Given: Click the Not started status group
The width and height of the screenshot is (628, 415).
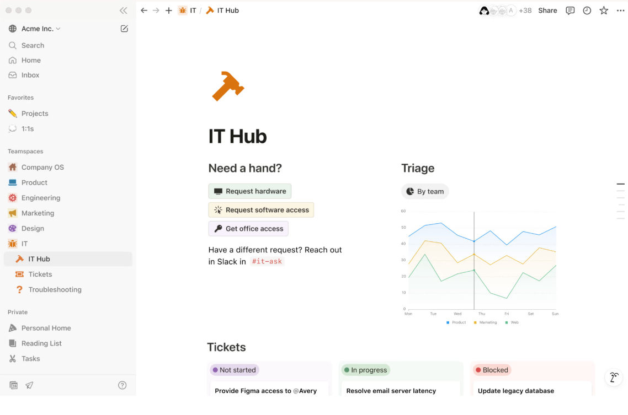Looking at the screenshot, I should 235,370.
